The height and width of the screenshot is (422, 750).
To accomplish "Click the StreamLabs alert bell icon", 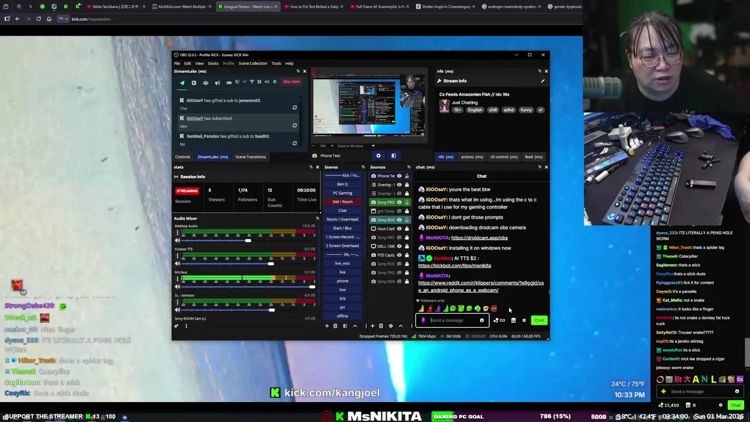I will 275,82.
